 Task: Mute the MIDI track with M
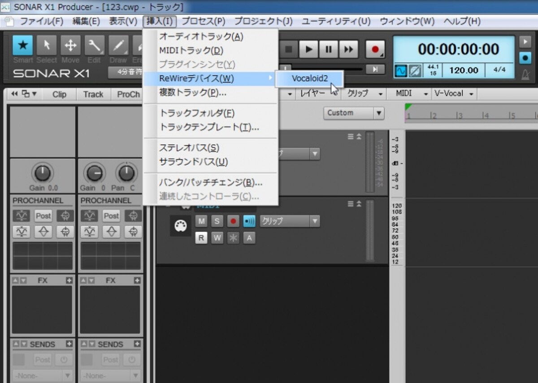tap(202, 221)
